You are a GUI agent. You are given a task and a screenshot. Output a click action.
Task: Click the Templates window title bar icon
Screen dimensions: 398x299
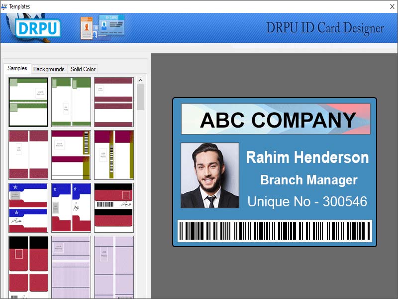pyautogui.click(x=4, y=6)
